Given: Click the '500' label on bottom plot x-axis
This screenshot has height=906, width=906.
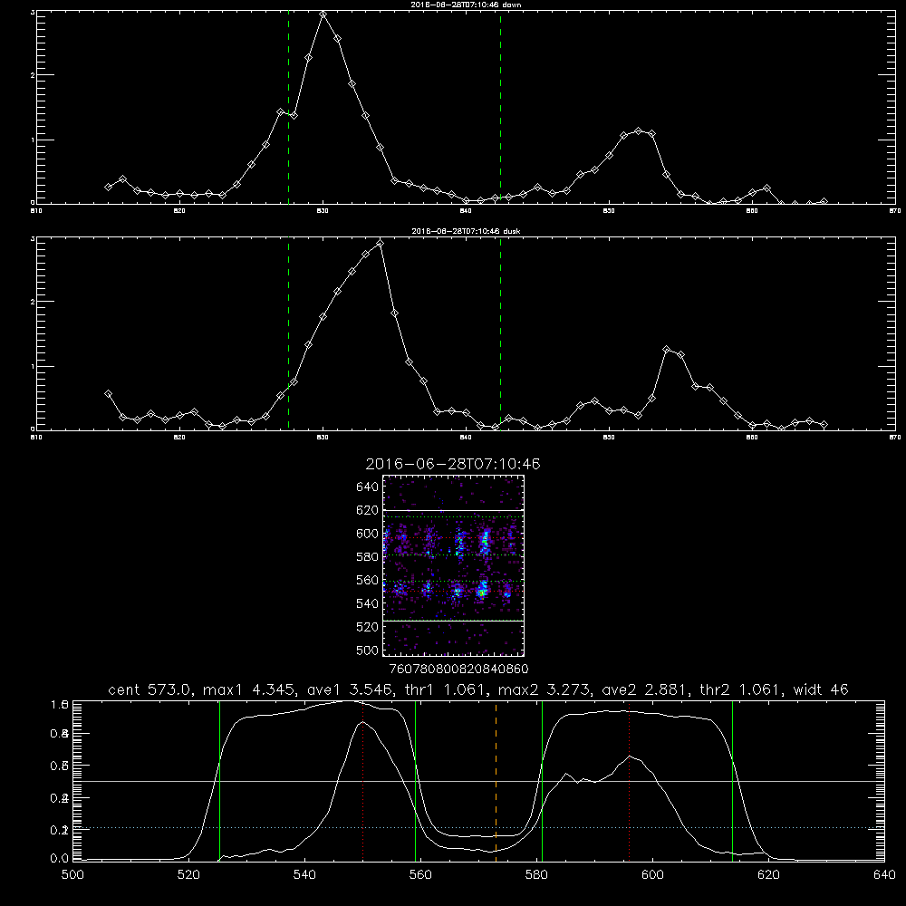Looking at the screenshot, I should pos(72,875).
